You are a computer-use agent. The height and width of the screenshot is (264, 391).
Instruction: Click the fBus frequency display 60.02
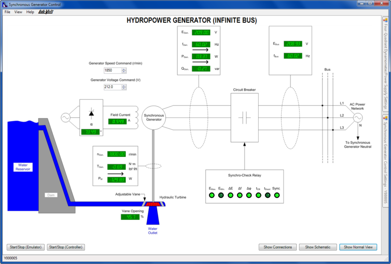[293, 56]
